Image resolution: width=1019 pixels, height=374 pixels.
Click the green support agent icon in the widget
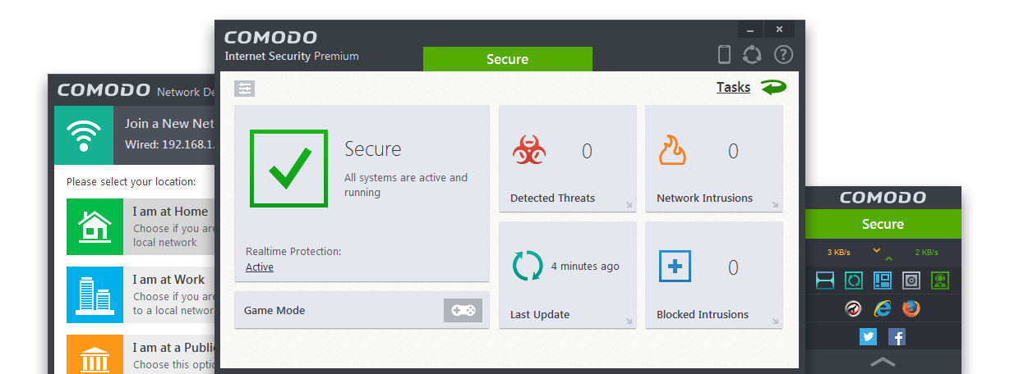coord(940,280)
